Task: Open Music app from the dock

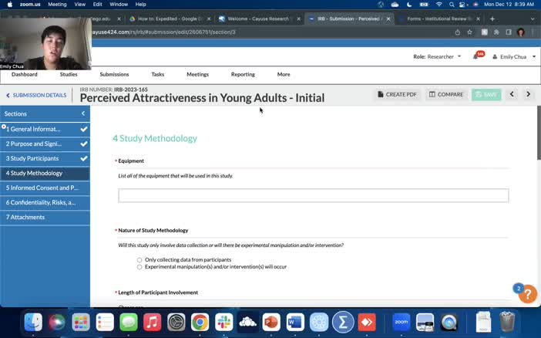Action: click(x=152, y=322)
